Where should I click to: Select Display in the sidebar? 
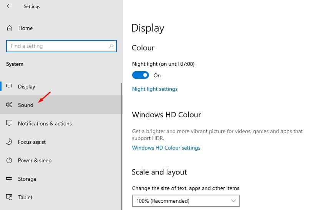[61, 86]
